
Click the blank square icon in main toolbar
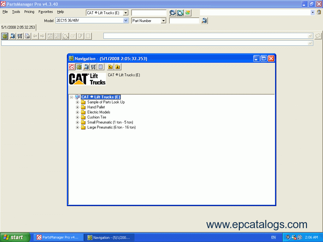click(88, 36)
